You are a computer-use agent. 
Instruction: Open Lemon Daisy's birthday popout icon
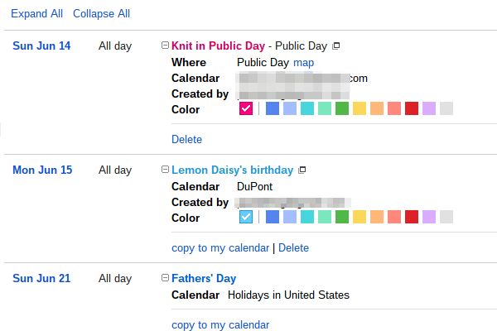[302, 170]
